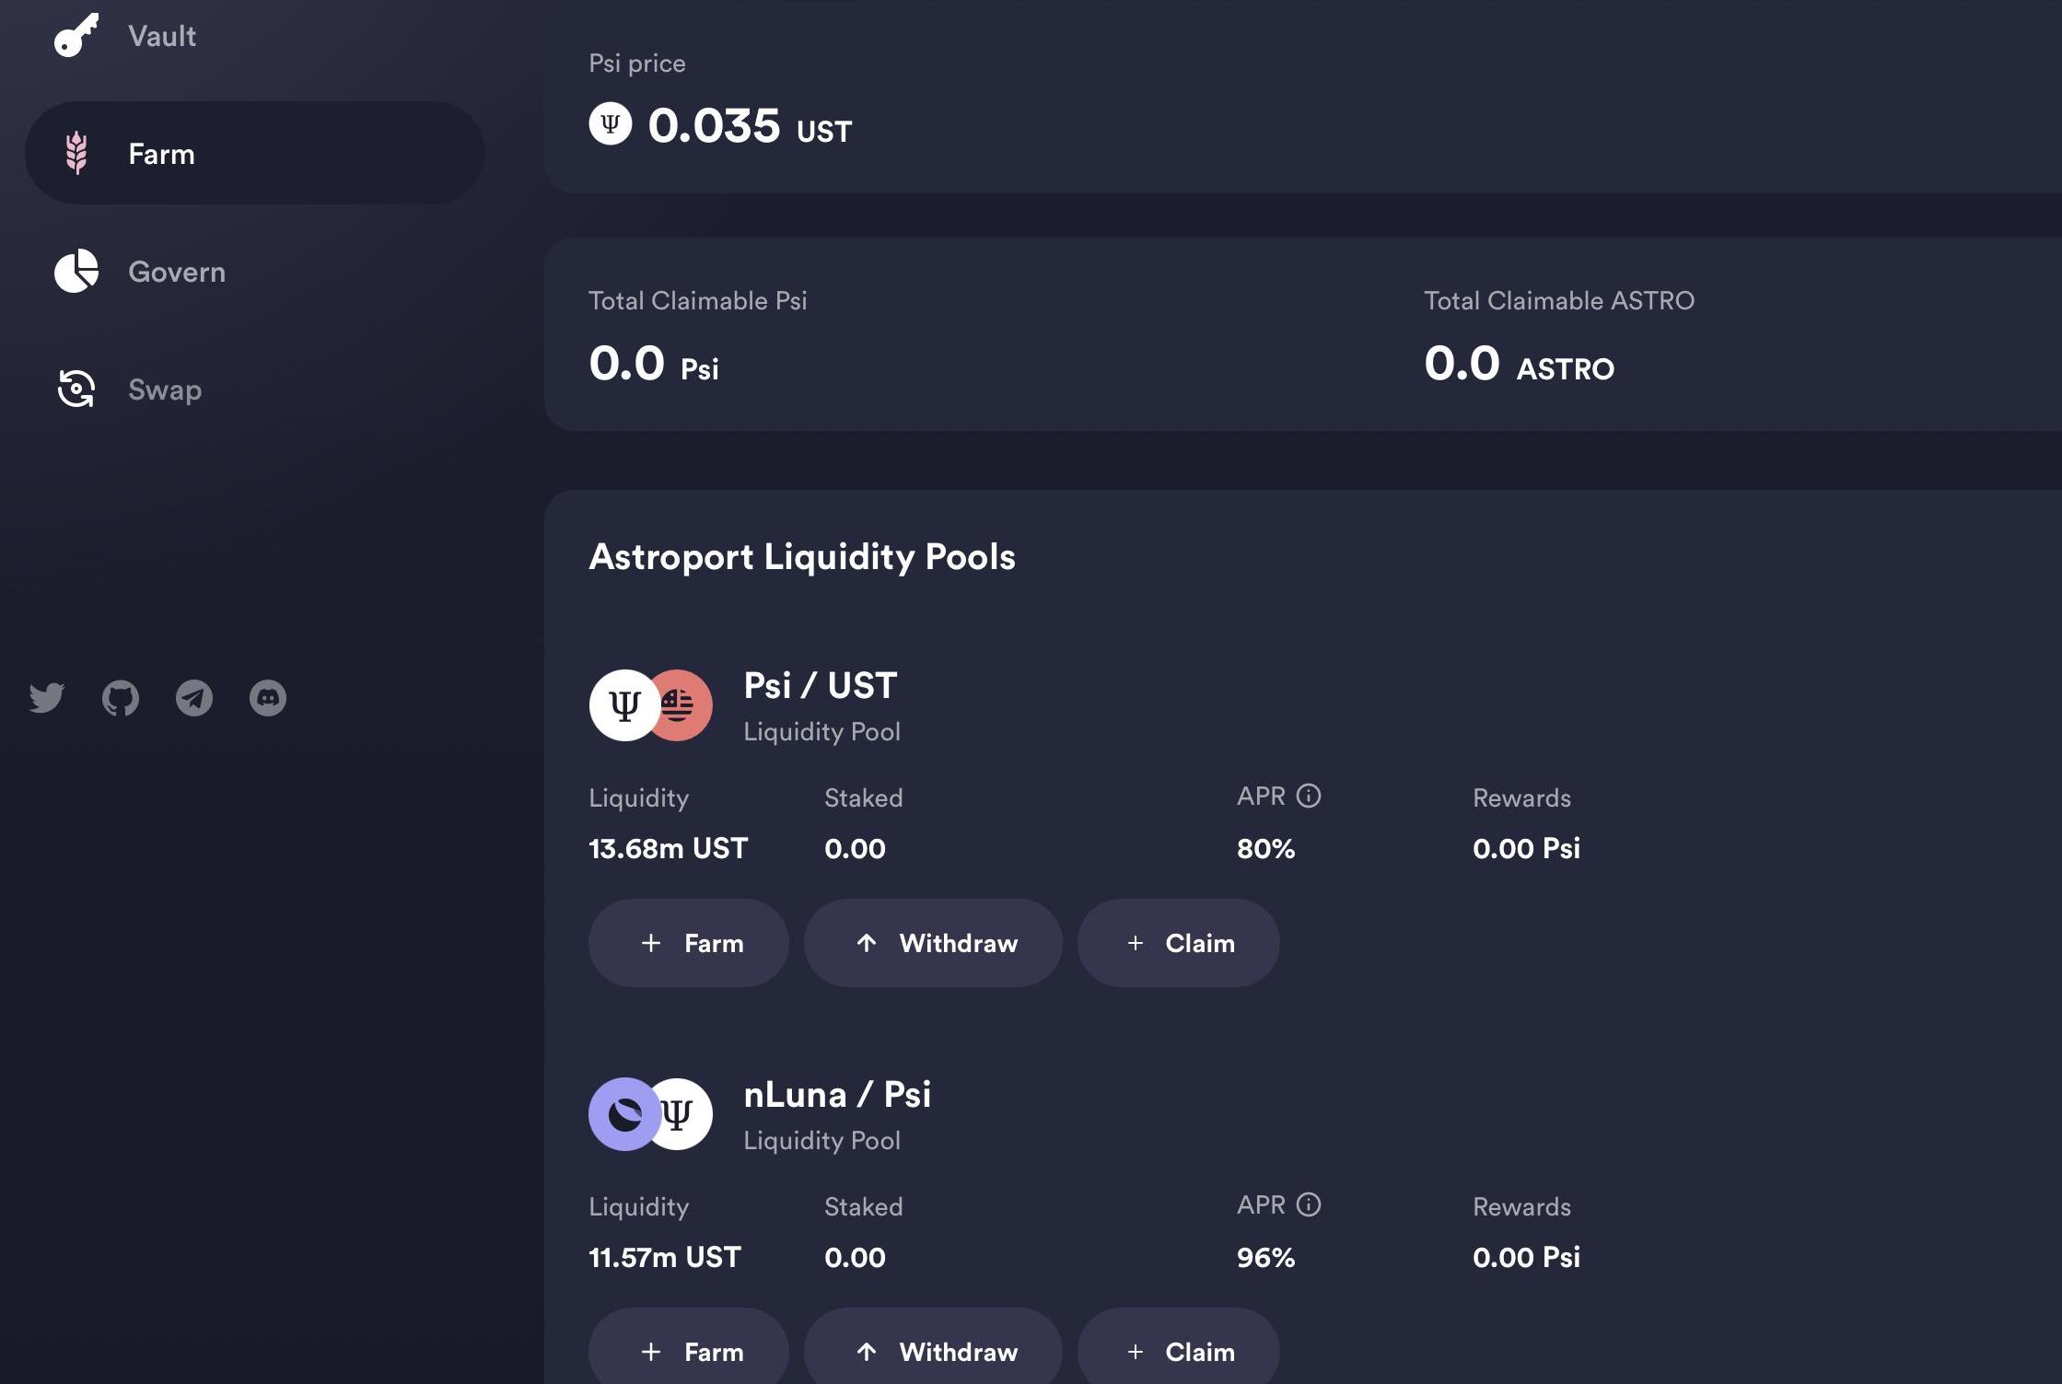This screenshot has width=2062, height=1384.
Task: Open the Discord icon link
Action: point(268,698)
